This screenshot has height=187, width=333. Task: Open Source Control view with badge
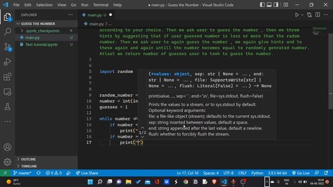coord(7,47)
